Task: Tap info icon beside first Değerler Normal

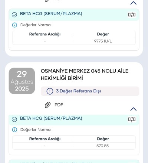Action: coord(14,25)
